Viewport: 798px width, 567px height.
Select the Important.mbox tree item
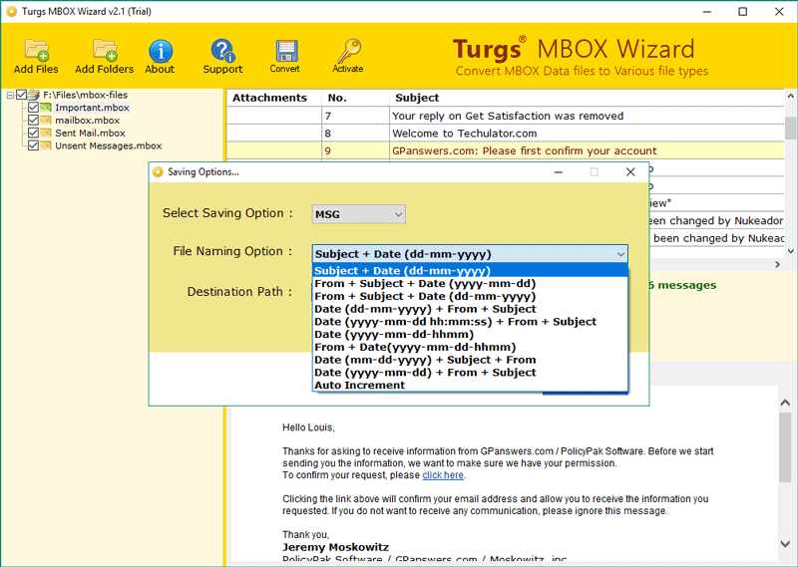(92, 108)
